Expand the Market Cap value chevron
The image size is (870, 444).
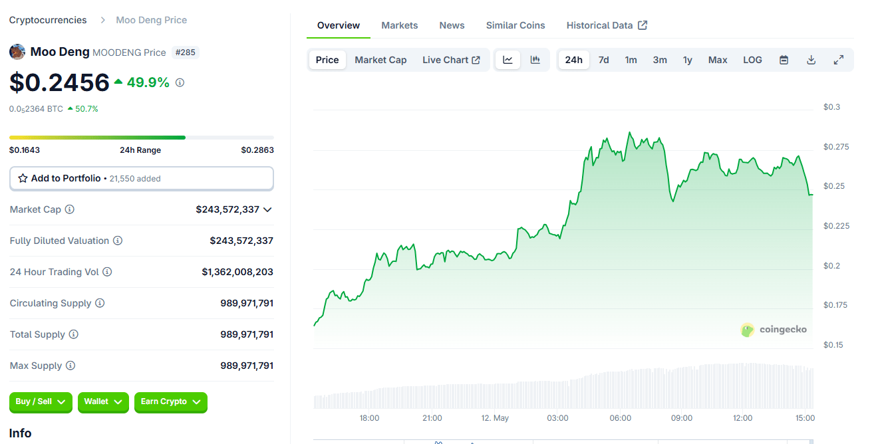coord(267,209)
